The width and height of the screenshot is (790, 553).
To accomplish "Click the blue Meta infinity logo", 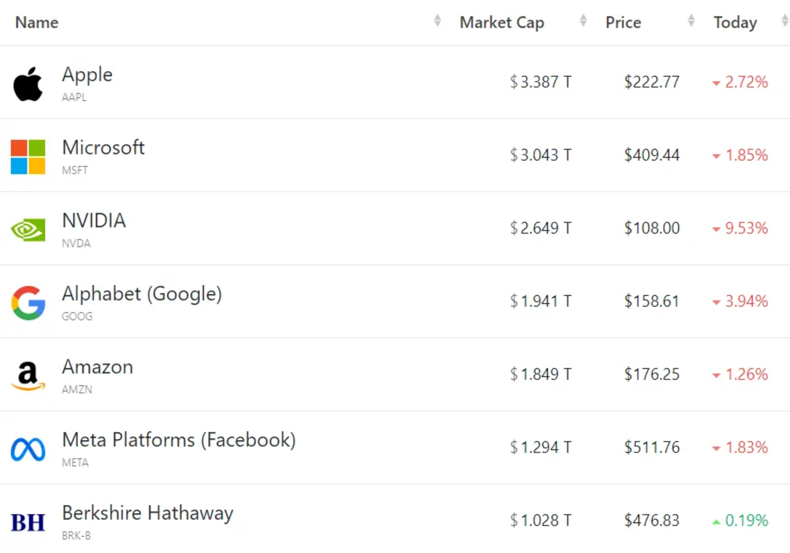I will tap(28, 449).
